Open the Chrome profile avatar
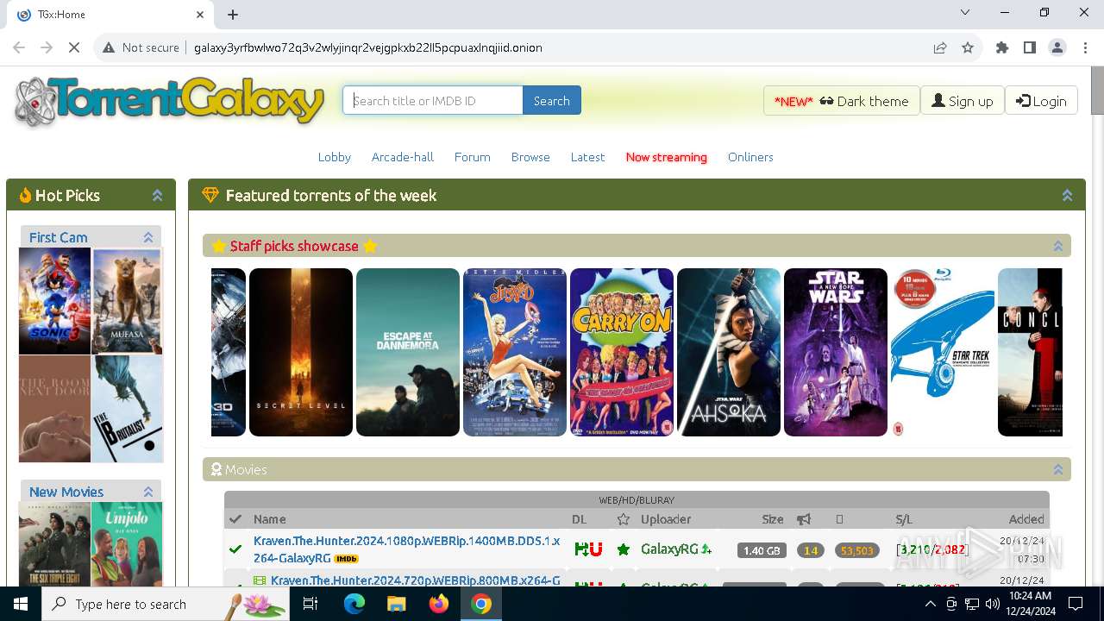The width and height of the screenshot is (1104, 621). (1057, 47)
